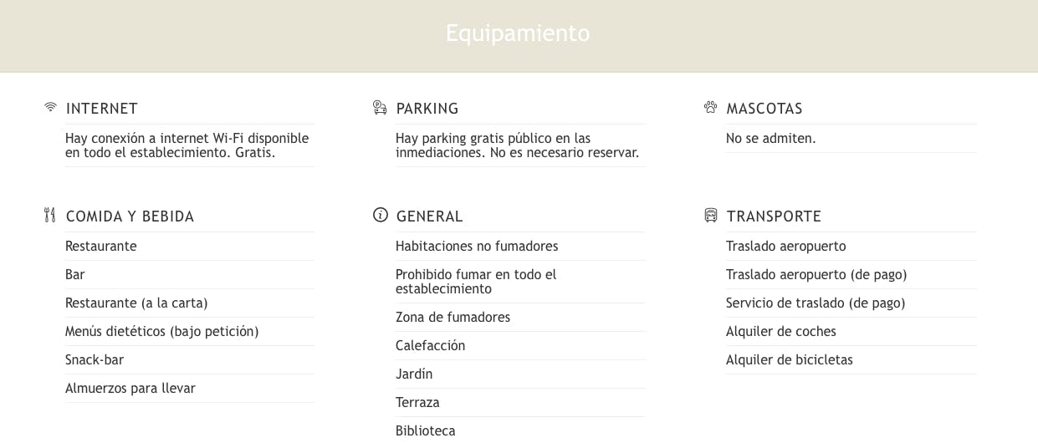Select Traslado aeropuerto (de pago)
Image resolution: width=1038 pixels, height=443 pixels.
coord(816,274)
